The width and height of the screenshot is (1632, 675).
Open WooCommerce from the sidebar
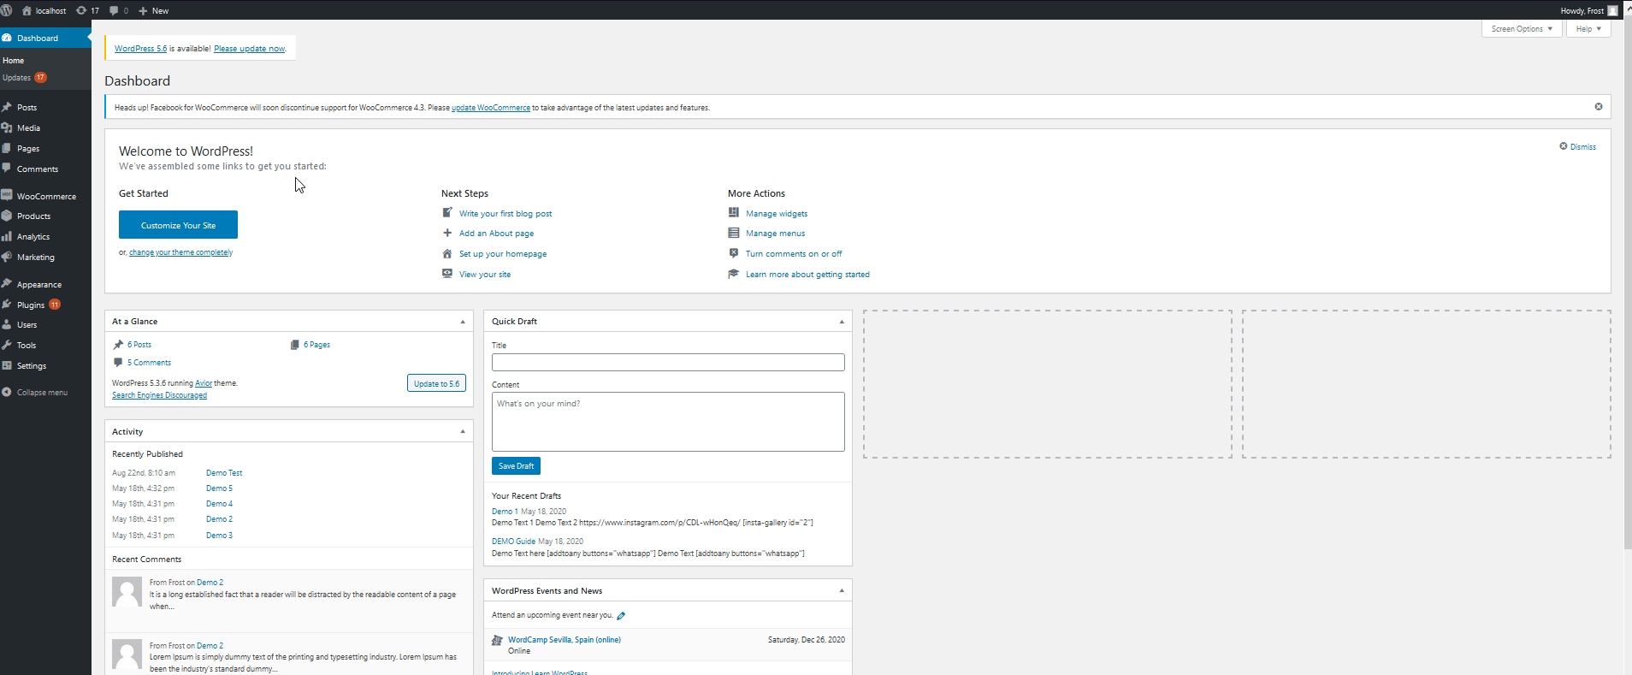(46, 196)
